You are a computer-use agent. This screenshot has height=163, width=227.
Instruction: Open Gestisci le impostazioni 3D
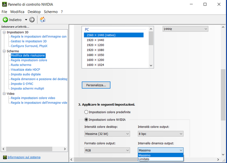[x=29, y=41]
